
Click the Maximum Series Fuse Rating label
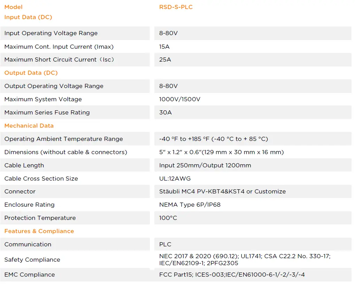point(47,112)
